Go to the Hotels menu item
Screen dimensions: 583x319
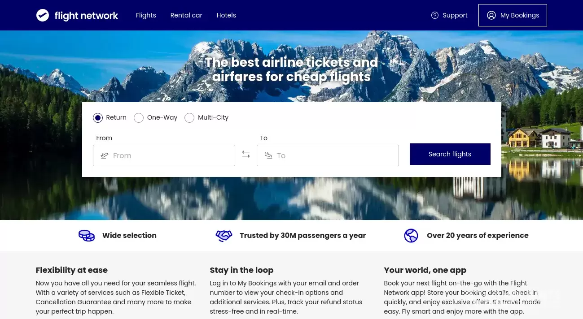(x=226, y=15)
